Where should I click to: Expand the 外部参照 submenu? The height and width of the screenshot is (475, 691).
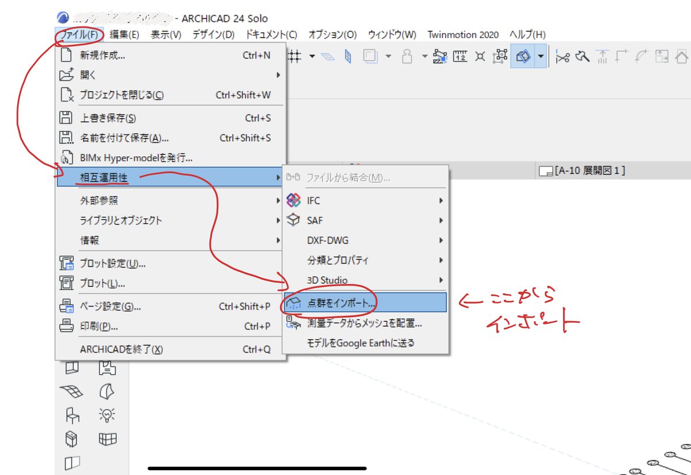[x=170, y=201]
